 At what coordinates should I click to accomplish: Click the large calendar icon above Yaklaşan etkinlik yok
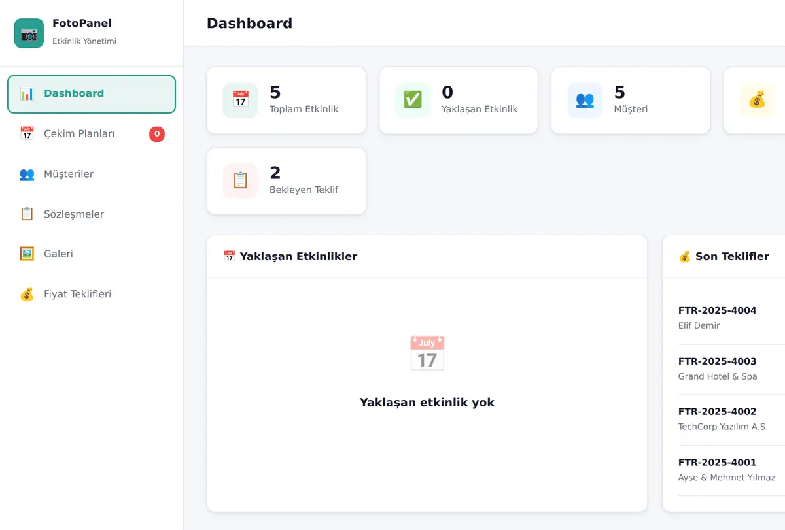427,354
